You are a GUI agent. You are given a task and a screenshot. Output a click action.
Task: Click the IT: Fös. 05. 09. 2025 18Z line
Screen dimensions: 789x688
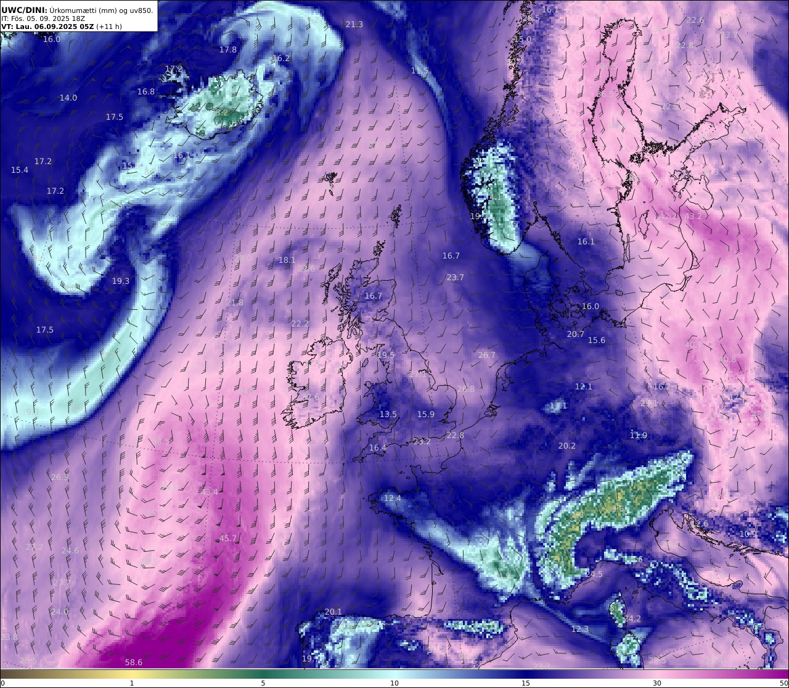43,19
